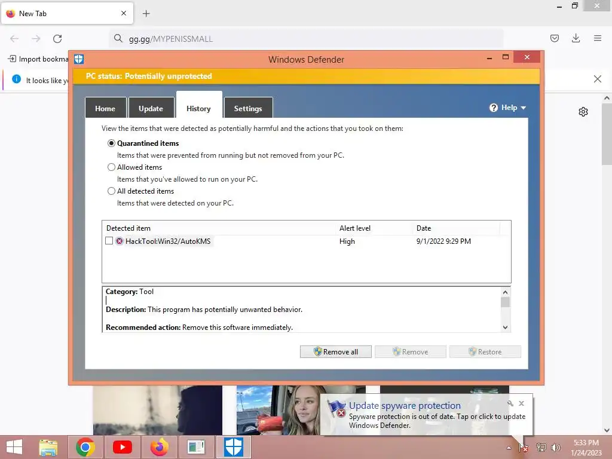Viewport: 612px width, 459px height.
Task: Click threat icon beside HackTool:Win32/AutoKMS
Action: click(120, 241)
